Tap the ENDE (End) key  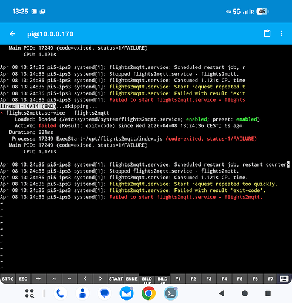point(131,279)
